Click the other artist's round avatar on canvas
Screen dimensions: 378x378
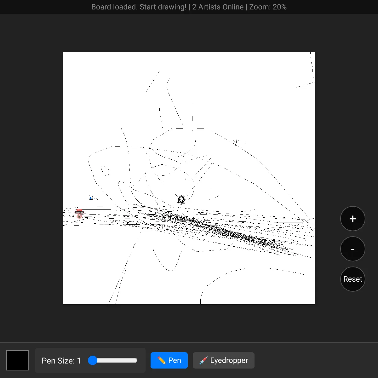[79, 216]
